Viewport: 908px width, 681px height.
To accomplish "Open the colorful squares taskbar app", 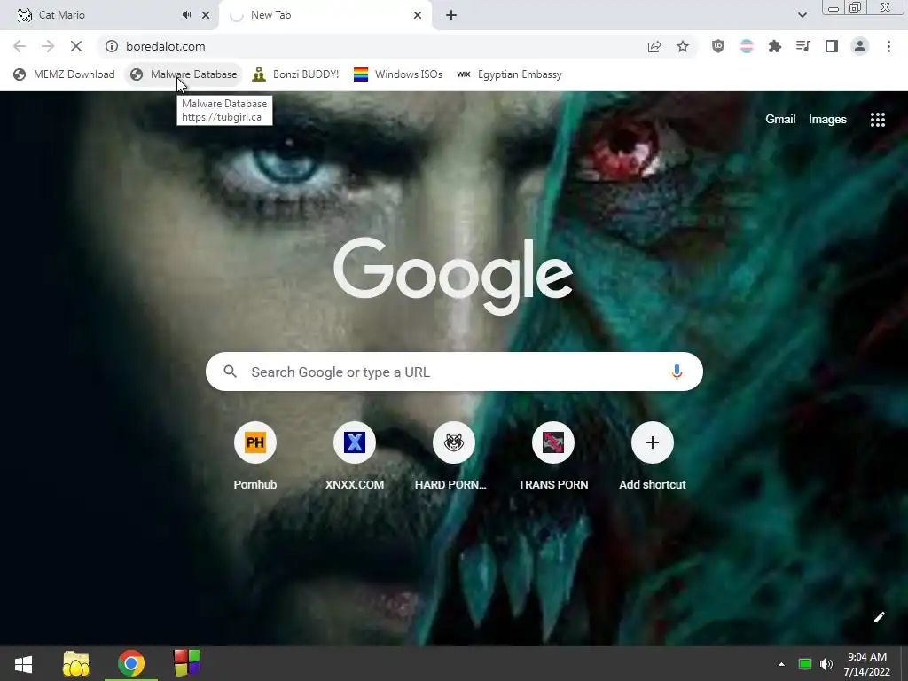I will [x=186, y=663].
